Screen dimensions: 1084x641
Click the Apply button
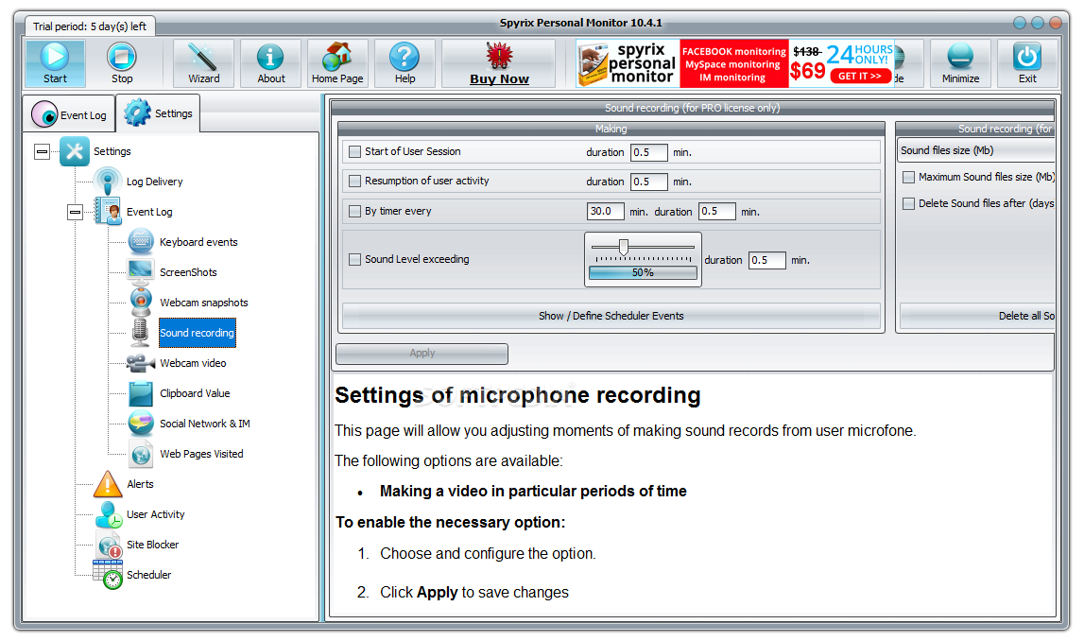click(422, 354)
